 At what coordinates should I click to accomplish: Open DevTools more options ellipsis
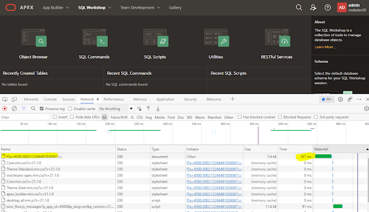coord(359,100)
